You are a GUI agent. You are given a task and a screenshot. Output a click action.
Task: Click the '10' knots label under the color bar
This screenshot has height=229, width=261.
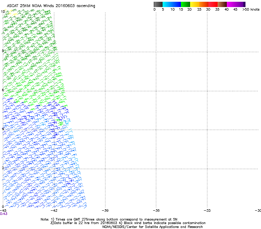click(x=172, y=10)
